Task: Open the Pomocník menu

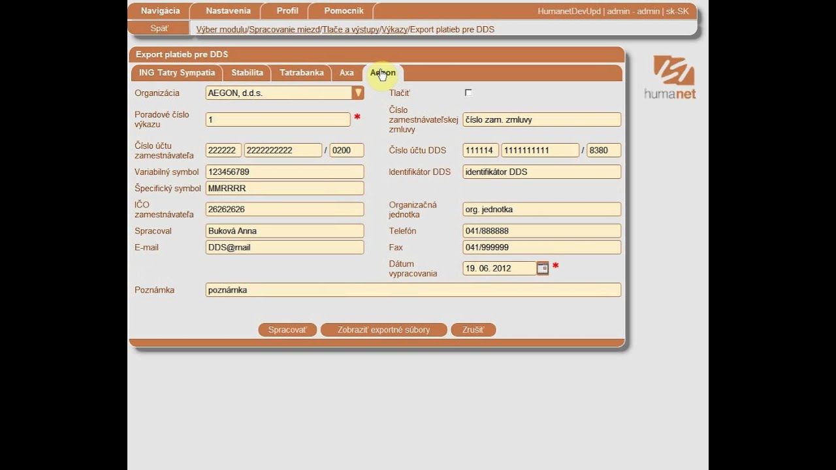Action: click(344, 11)
